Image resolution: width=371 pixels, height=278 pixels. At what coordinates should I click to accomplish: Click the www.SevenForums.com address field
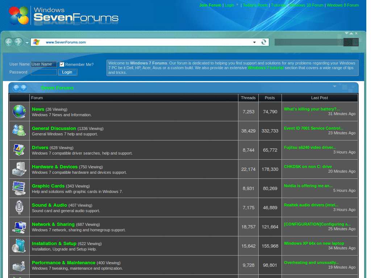pos(150,42)
